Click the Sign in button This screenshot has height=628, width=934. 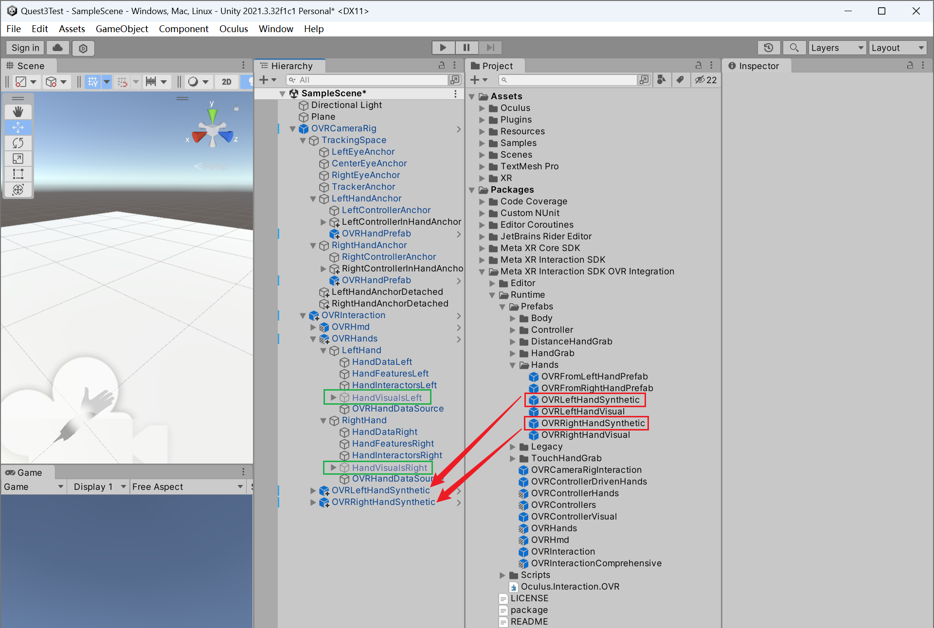click(x=25, y=48)
